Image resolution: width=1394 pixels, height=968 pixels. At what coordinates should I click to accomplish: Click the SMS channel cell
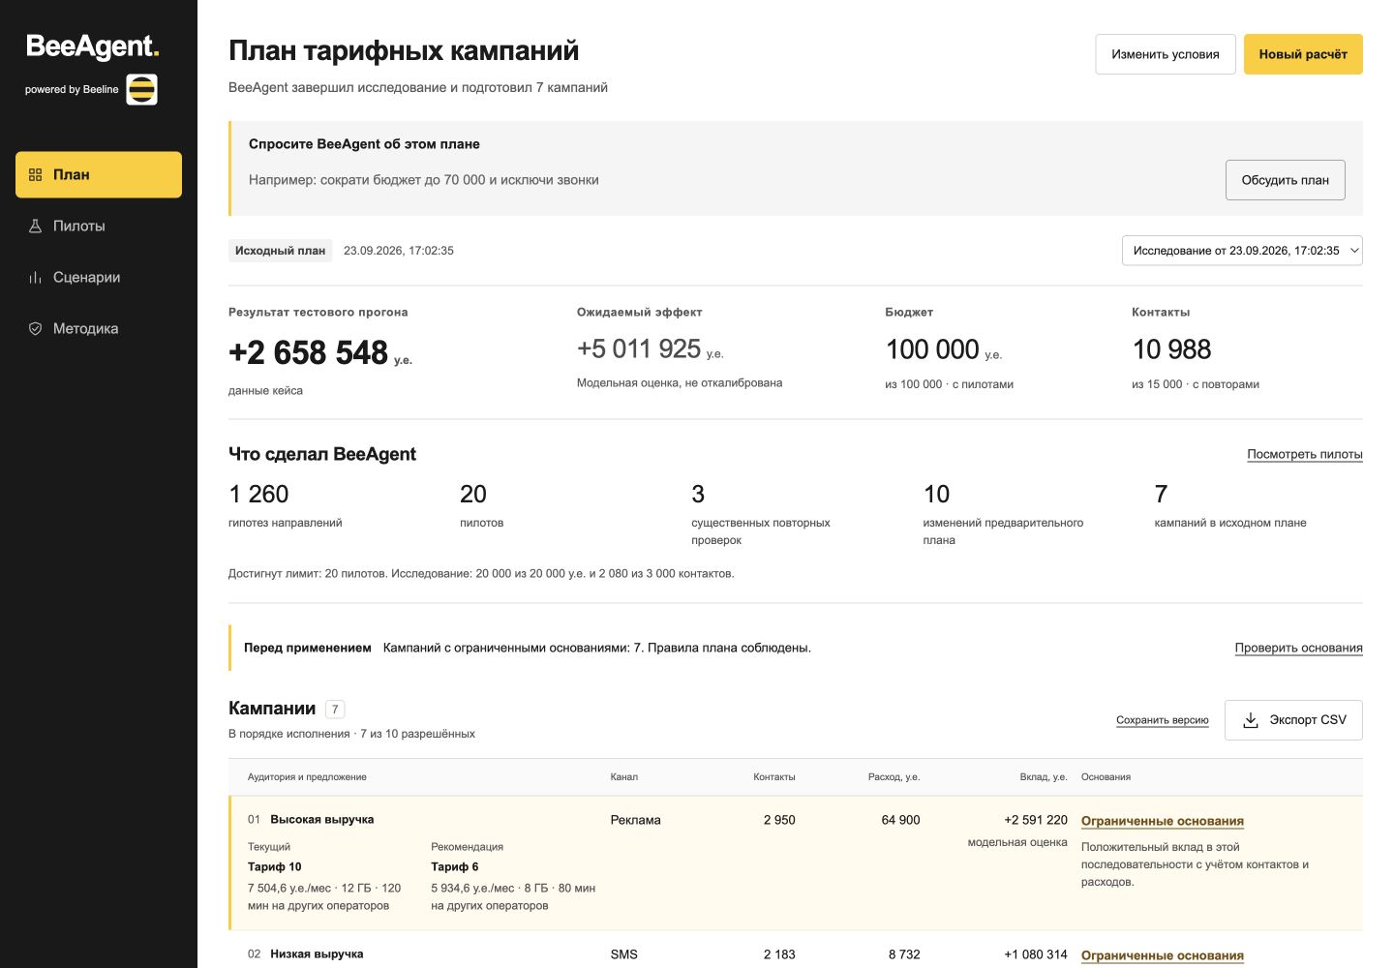click(624, 954)
